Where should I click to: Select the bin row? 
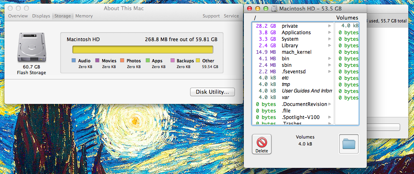pos(293,58)
